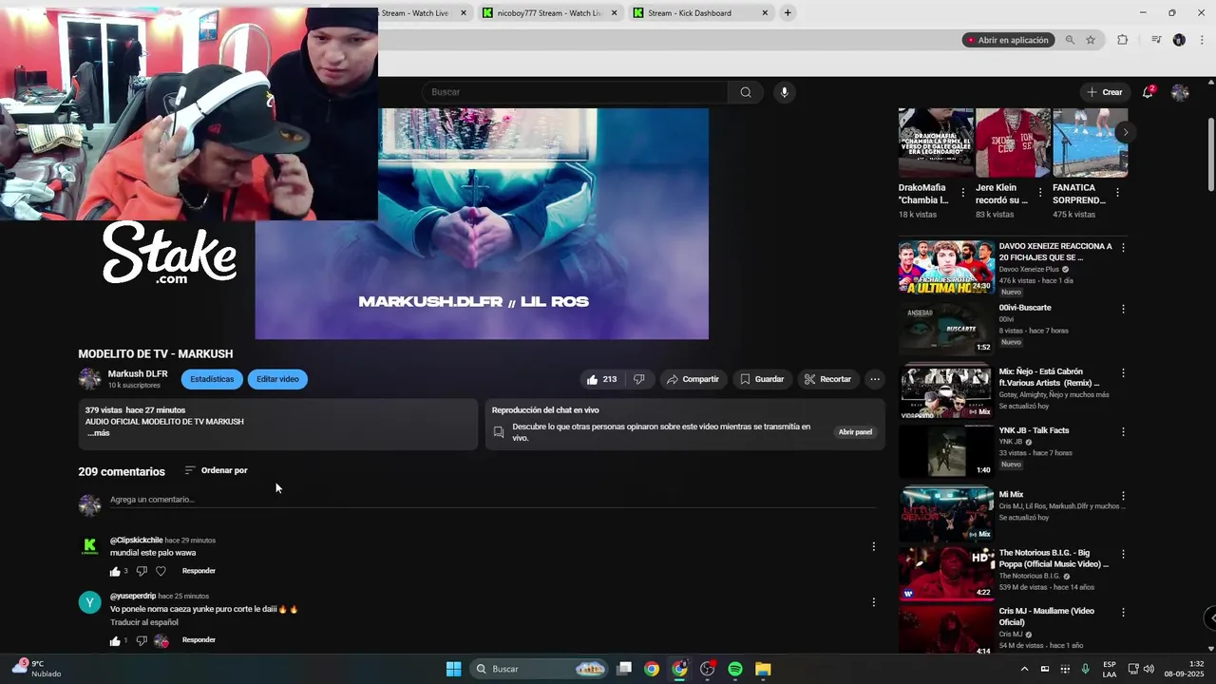Viewport: 1216px width, 684px height.
Task: Open the Mix: Ñejo - Está Cabrón thumbnail
Action: (x=946, y=391)
